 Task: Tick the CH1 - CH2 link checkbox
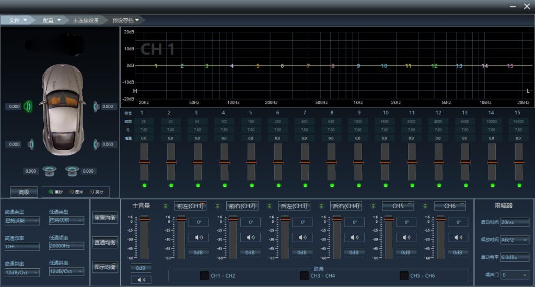click(x=204, y=276)
